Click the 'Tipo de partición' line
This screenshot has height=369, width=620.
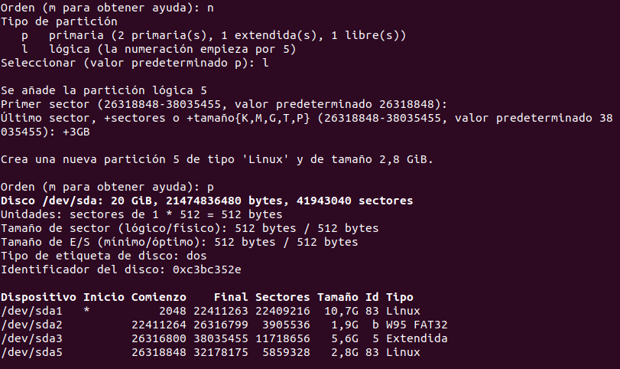tap(59, 21)
